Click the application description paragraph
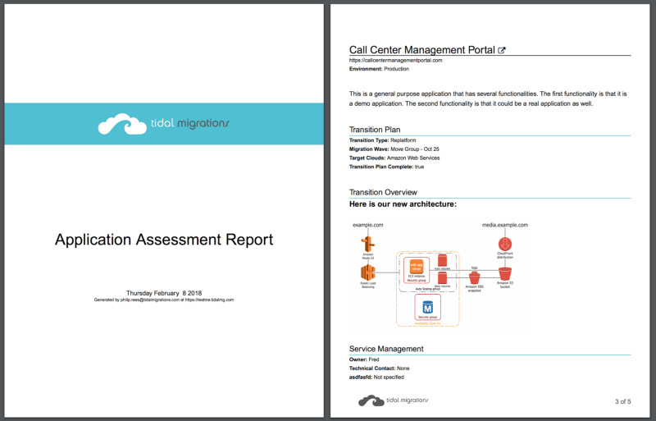 click(488, 98)
